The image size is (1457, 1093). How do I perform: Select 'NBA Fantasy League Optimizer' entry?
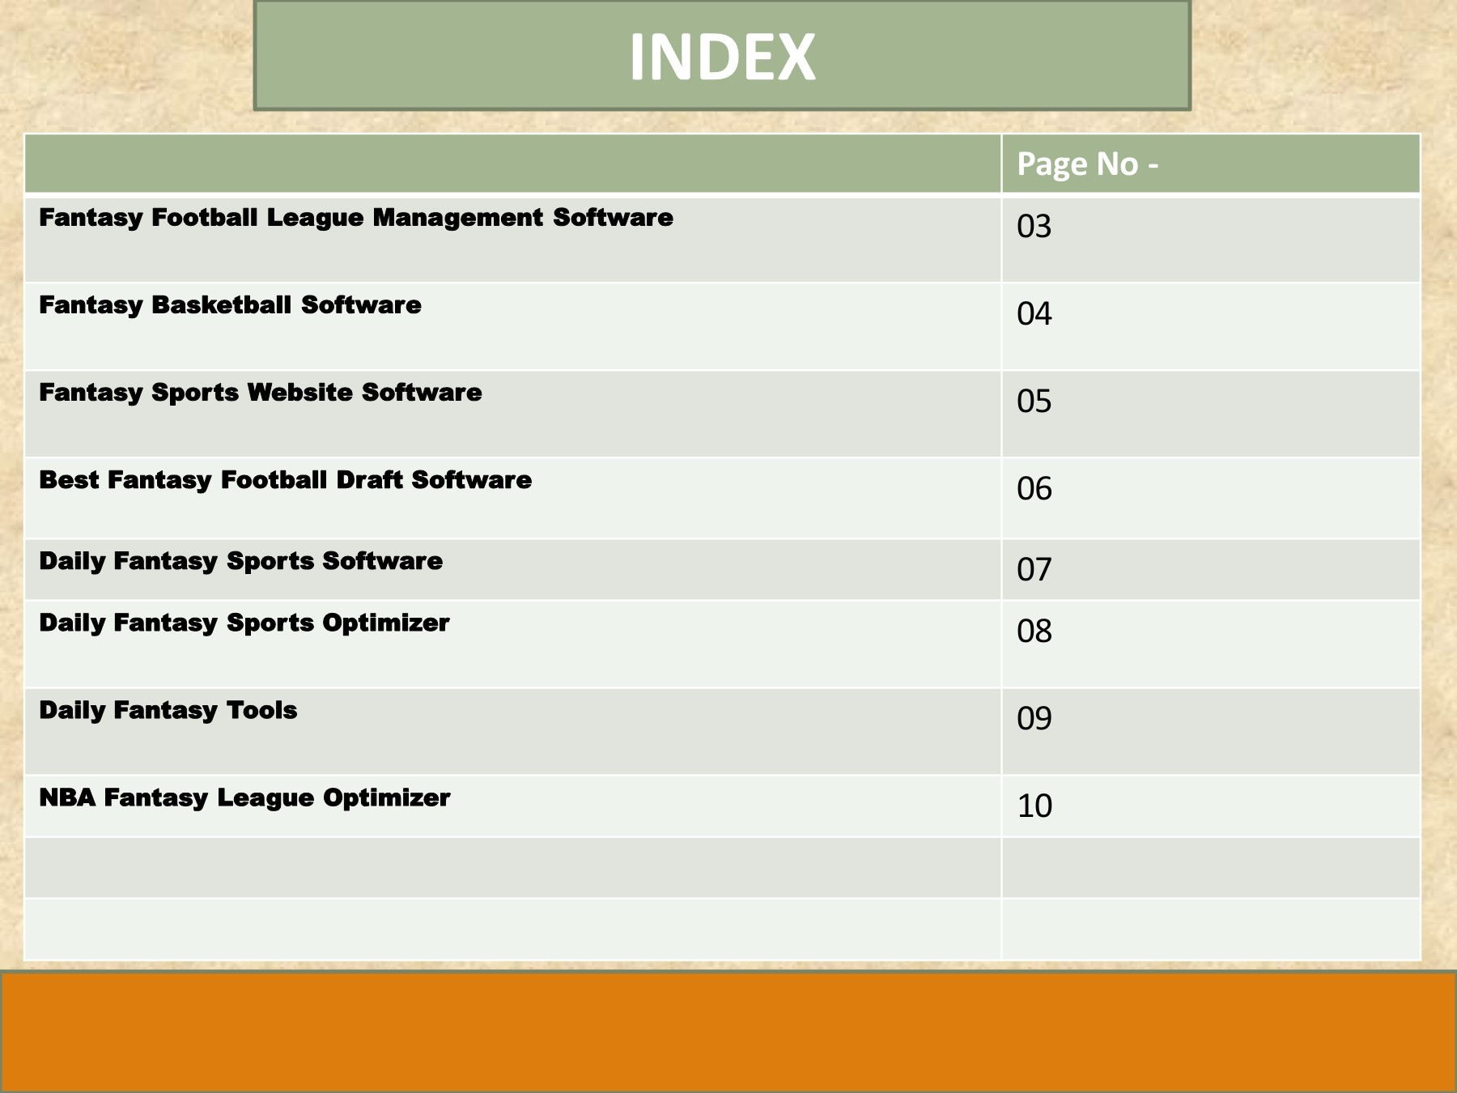(244, 797)
